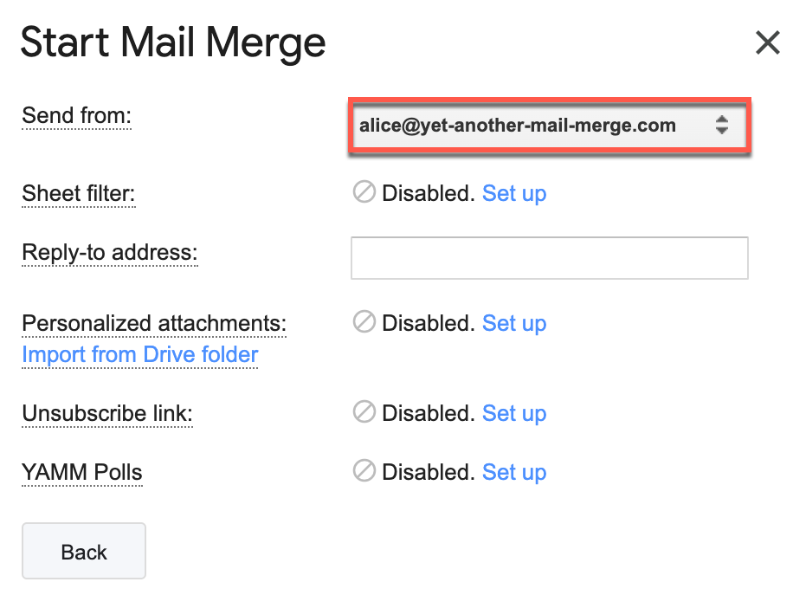Focus the Reply-to address text field

tap(549, 258)
